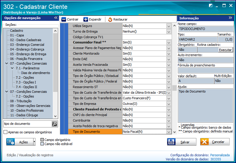Open the Ressarcimento ST dropdown
This screenshot has height=163, width=236.
169,87
